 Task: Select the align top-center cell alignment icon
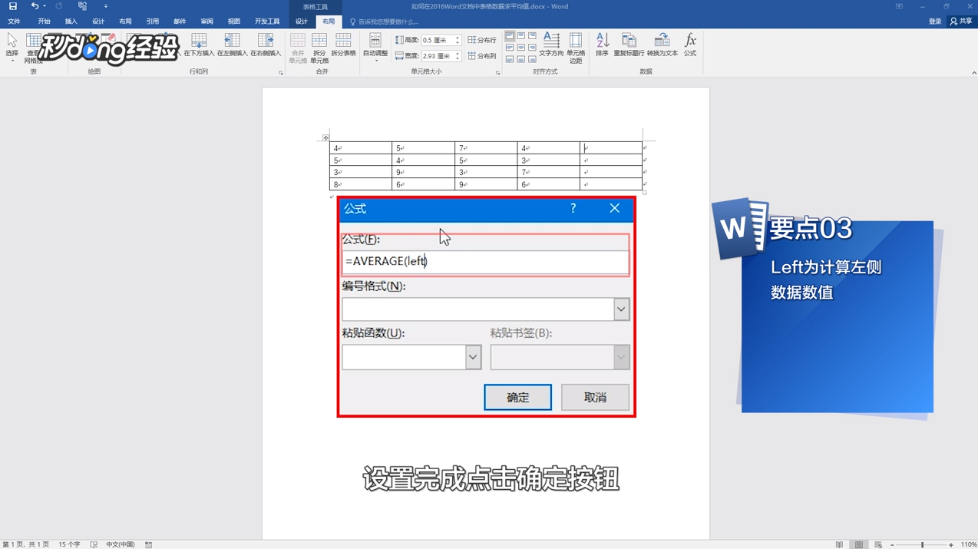[520, 36]
